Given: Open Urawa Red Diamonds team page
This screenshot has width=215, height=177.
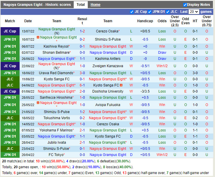Looking at the screenshot, I should point(56,73).
